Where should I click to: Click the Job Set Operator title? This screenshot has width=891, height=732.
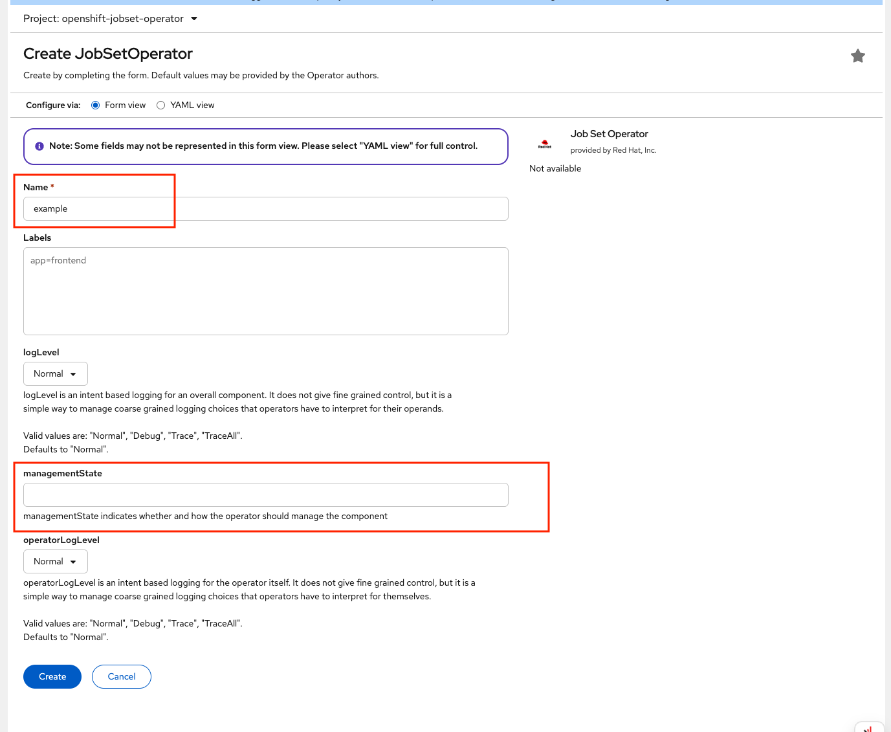pyautogui.click(x=609, y=134)
